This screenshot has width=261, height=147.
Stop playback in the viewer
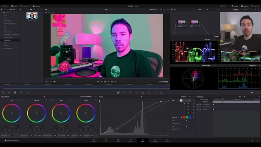[x=105, y=82]
